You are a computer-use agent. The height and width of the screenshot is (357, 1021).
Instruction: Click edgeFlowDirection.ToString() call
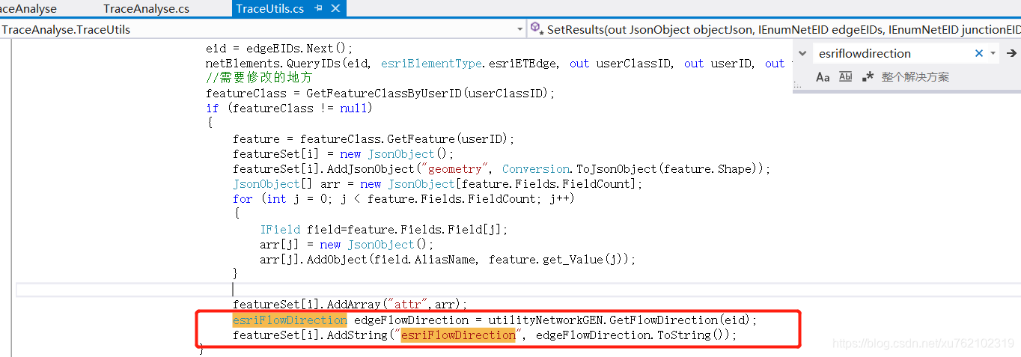(x=633, y=335)
